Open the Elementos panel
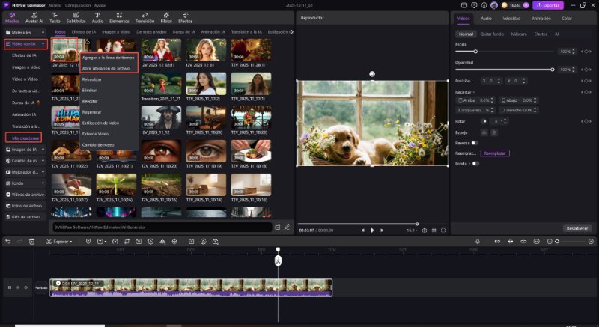The height and width of the screenshot is (327, 599). [119, 17]
